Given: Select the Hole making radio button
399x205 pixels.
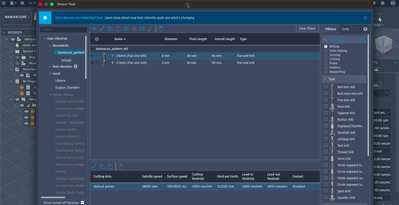Looking at the screenshot, I should (x=326, y=51).
